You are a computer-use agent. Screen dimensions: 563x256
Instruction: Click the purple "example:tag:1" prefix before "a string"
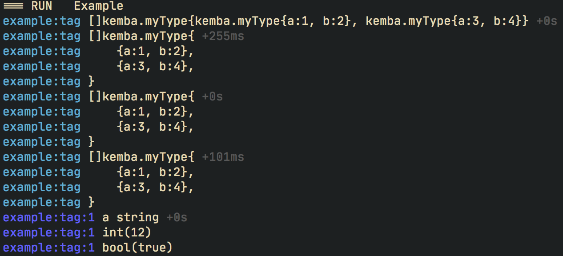49,217
